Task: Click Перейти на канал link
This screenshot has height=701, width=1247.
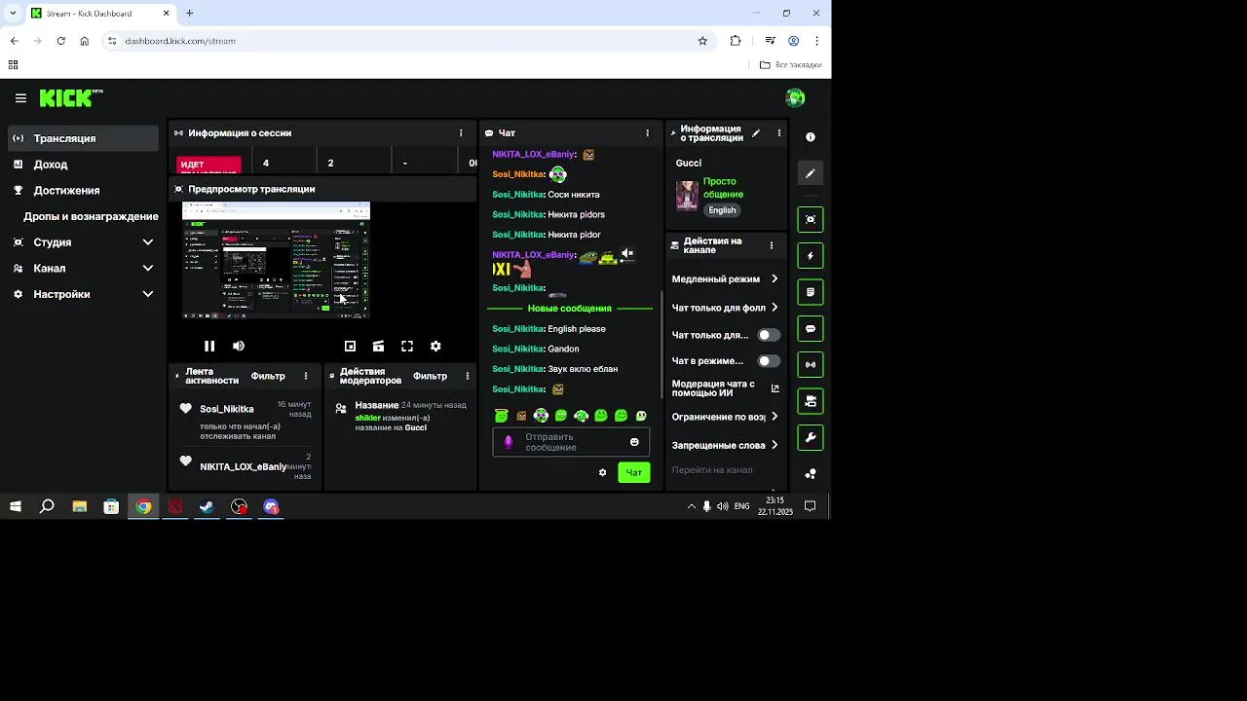Action: (x=712, y=470)
